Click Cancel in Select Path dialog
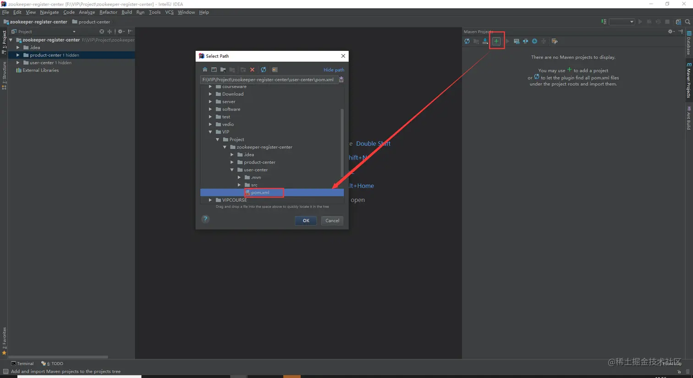The height and width of the screenshot is (378, 693). point(332,221)
